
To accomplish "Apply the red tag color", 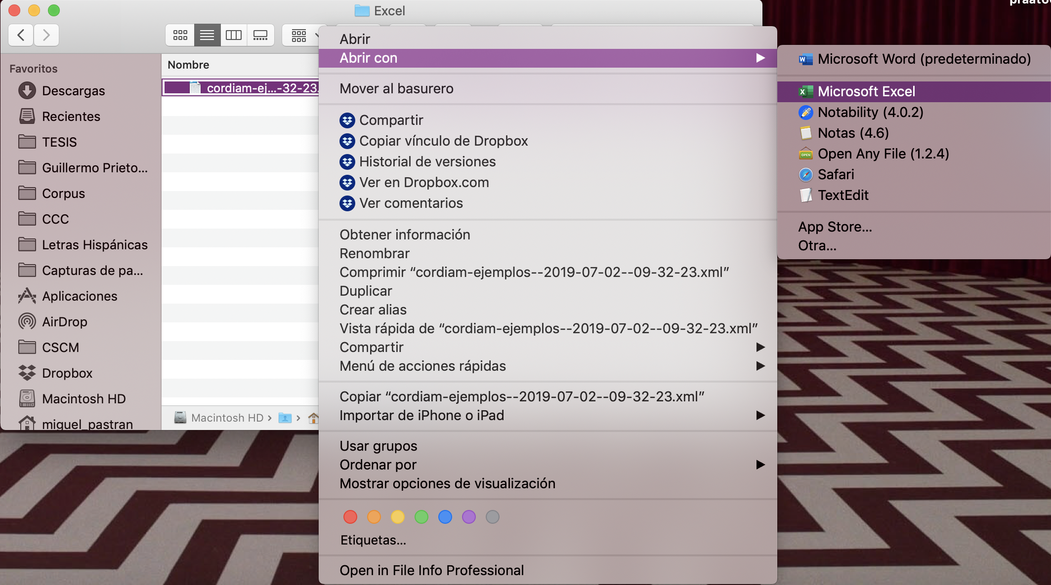I will pyautogui.click(x=350, y=517).
